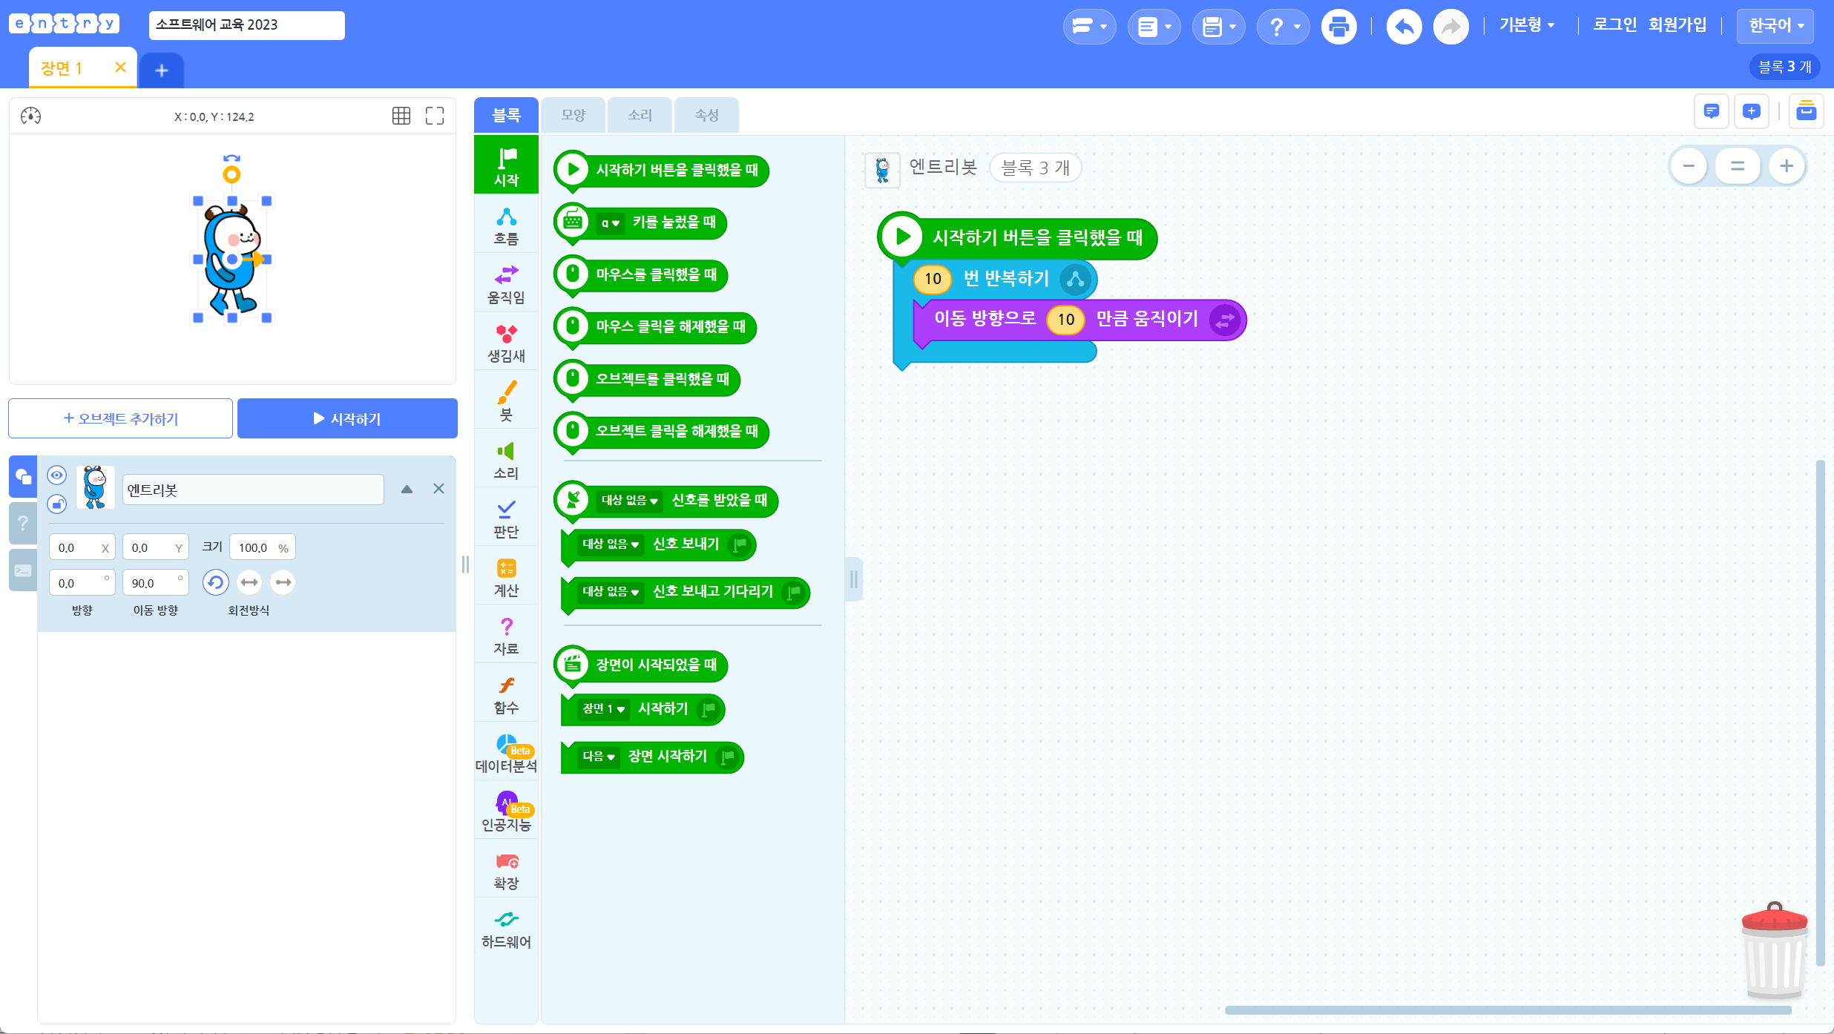This screenshot has width=1834, height=1034.
Task: Open the q key dropdown in the key-pressed block
Action: pos(611,223)
